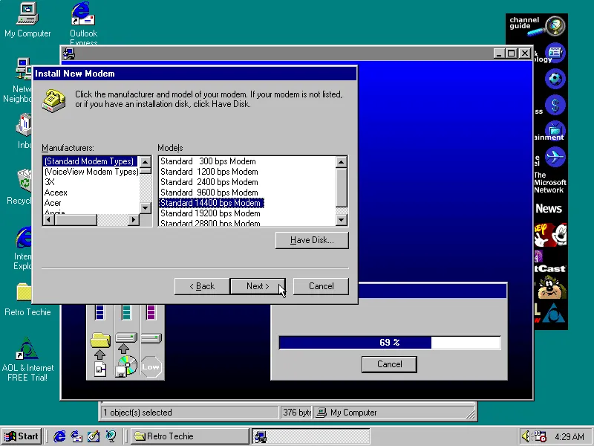Click the Have Disk button
The image size is (594, 446).
click(x=311, y=240)
